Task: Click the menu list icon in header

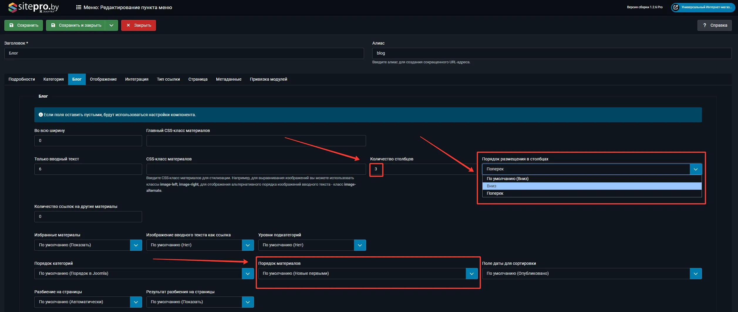Action: 78,7
